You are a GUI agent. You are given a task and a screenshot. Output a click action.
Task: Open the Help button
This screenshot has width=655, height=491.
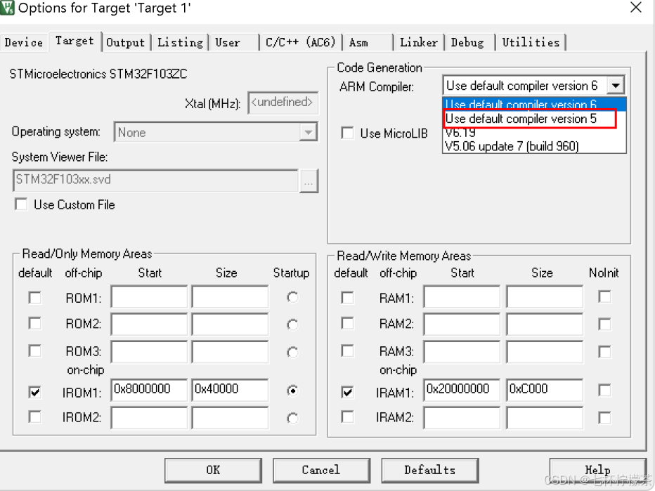pyautogui.click(x=598, y=470)
